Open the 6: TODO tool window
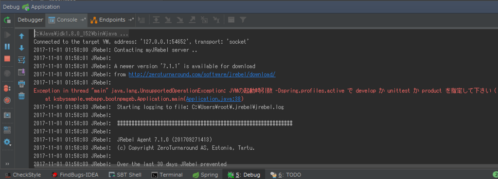 coord(285,175)
